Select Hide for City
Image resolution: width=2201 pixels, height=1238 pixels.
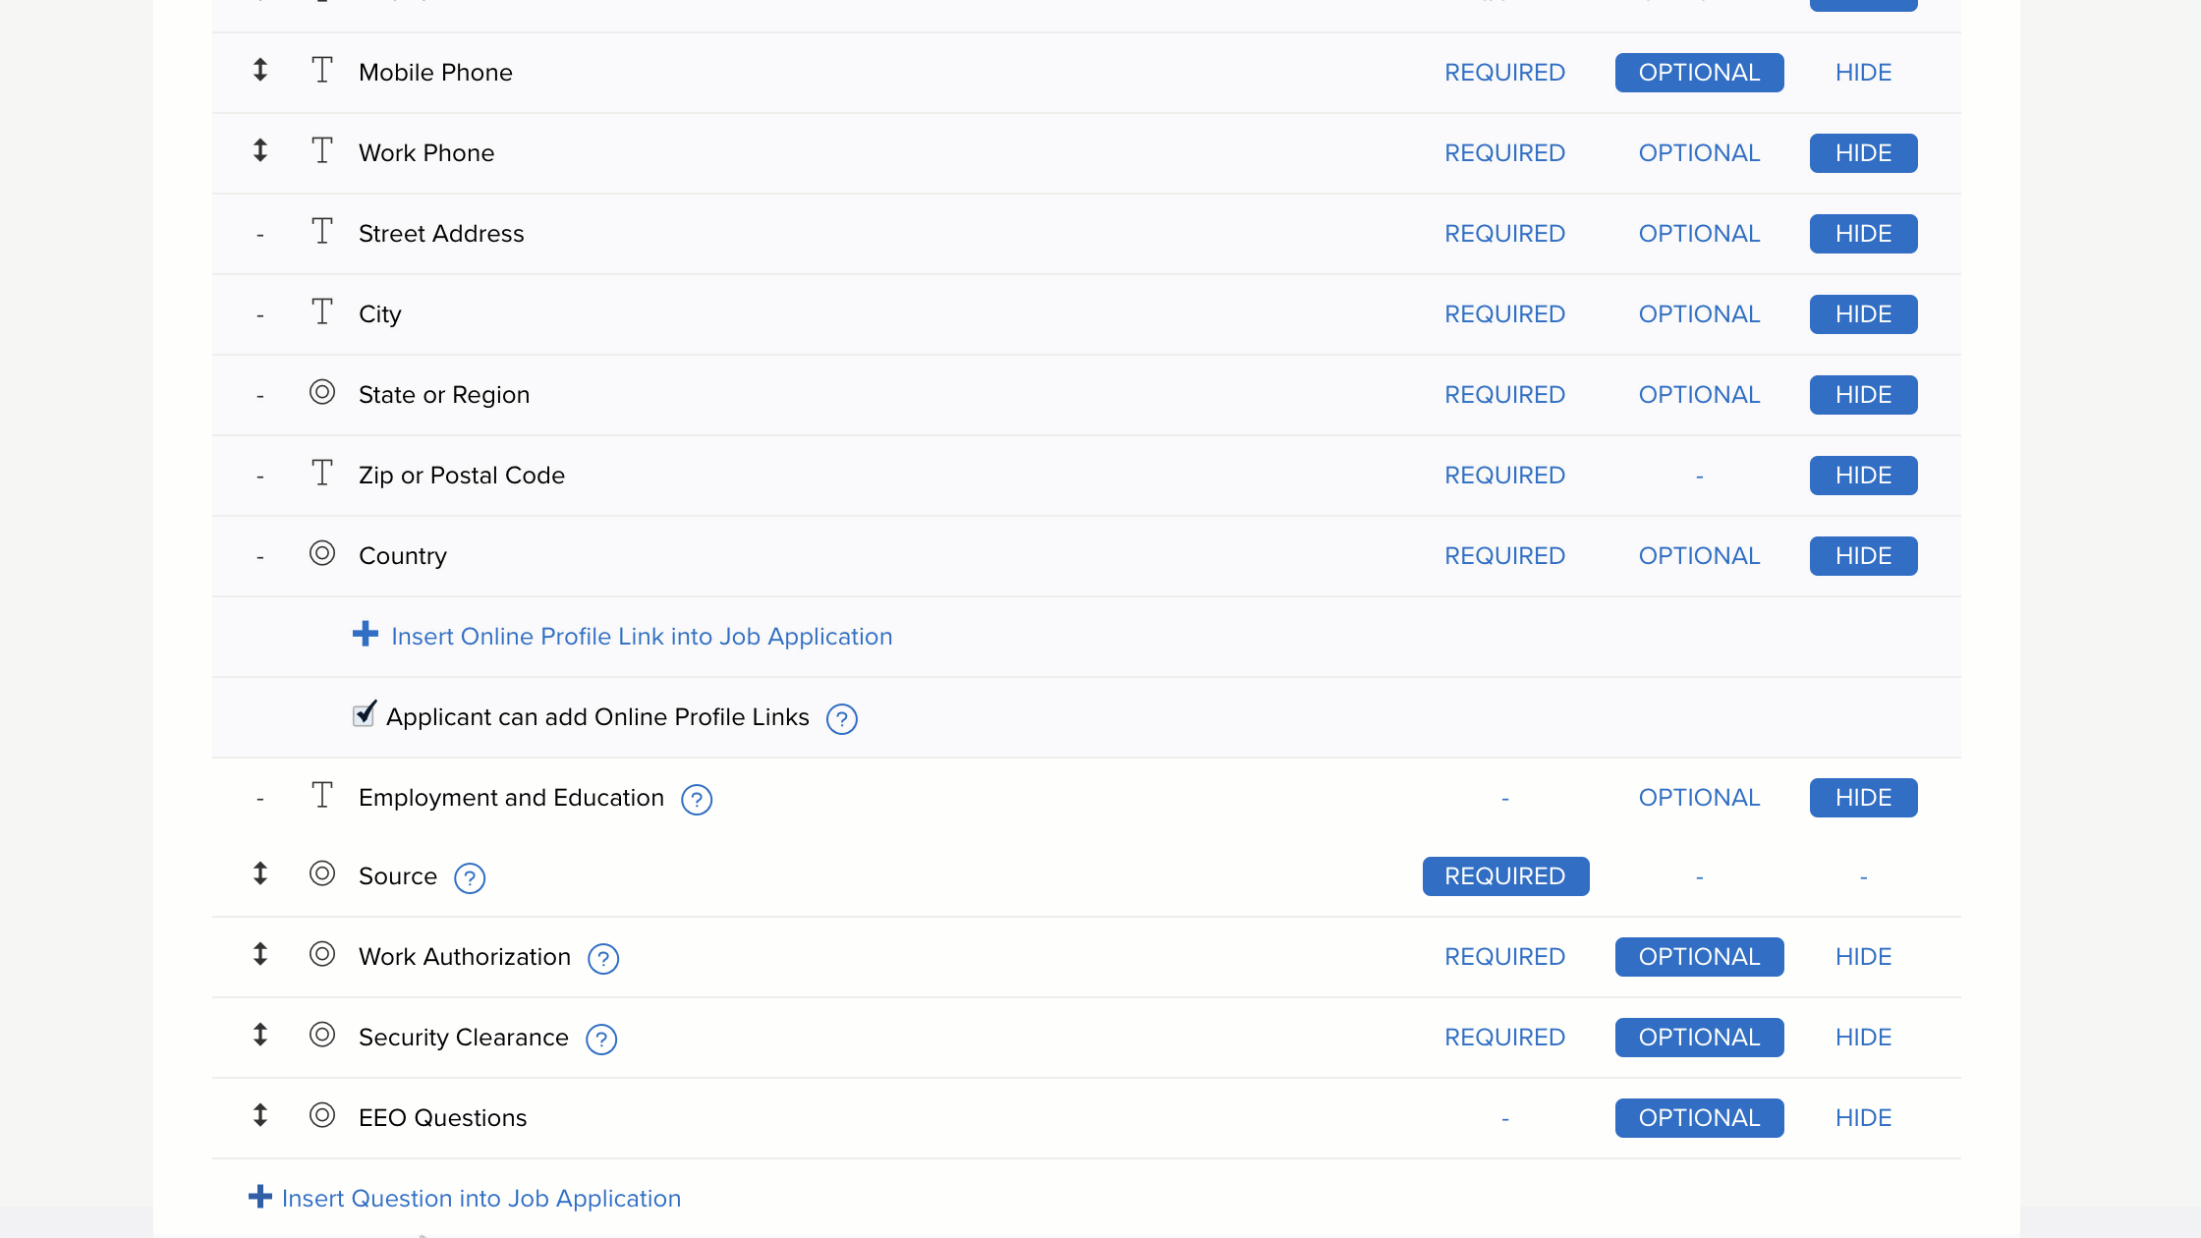1863,314
